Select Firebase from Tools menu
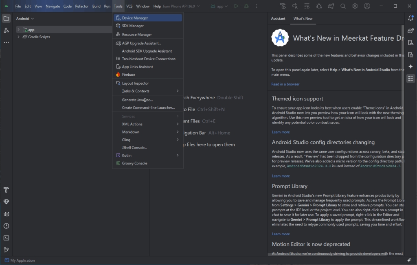This screenshot has width=417, height=265. click(x=148, y=74)
